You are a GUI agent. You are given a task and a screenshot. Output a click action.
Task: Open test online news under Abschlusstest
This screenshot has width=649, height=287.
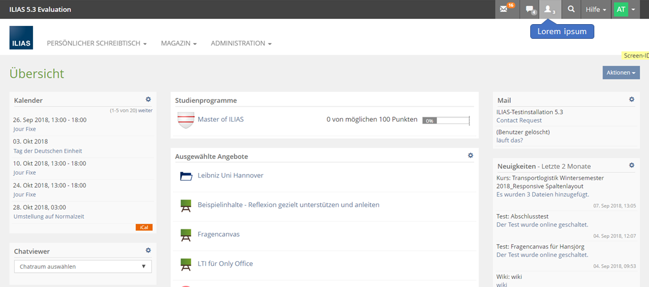542,225
